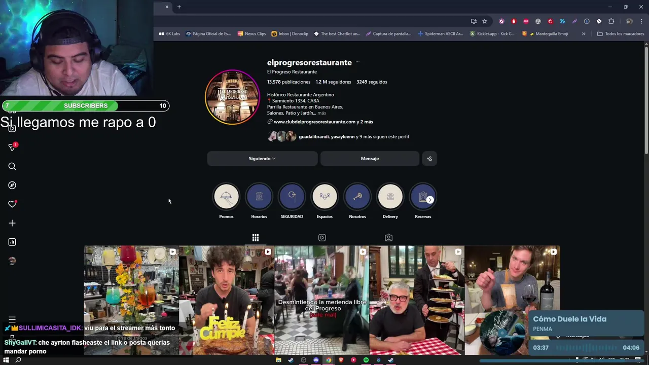Screen dimensions: 649x365
Task: Open the purple feather extension icon
Action: (x=574, y=21)
